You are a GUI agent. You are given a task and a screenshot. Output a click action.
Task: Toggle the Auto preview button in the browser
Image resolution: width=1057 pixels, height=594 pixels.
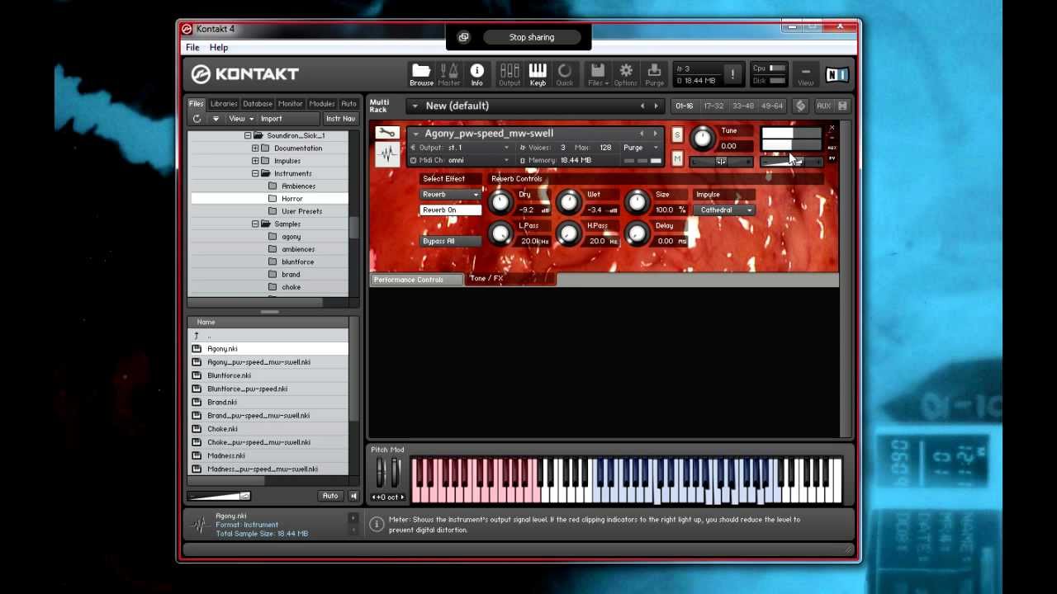[330, 496]
